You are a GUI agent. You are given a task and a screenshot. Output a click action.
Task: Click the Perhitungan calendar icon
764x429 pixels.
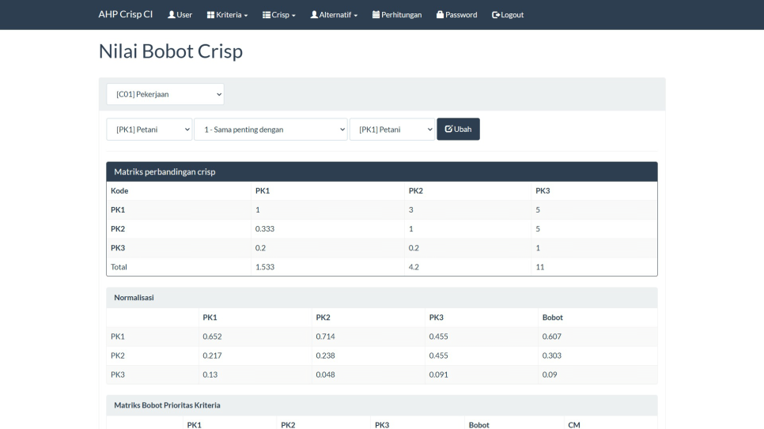pos(376,15)
